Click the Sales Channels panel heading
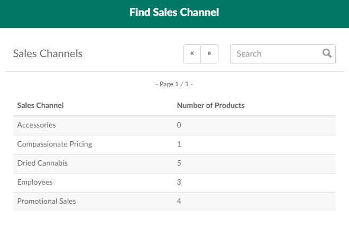The width and height of the screenshot is (349, 228). click(48, 53)
